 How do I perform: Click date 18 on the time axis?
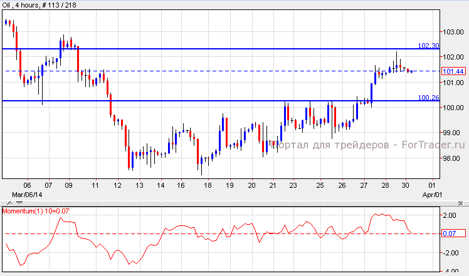(208, 186)
